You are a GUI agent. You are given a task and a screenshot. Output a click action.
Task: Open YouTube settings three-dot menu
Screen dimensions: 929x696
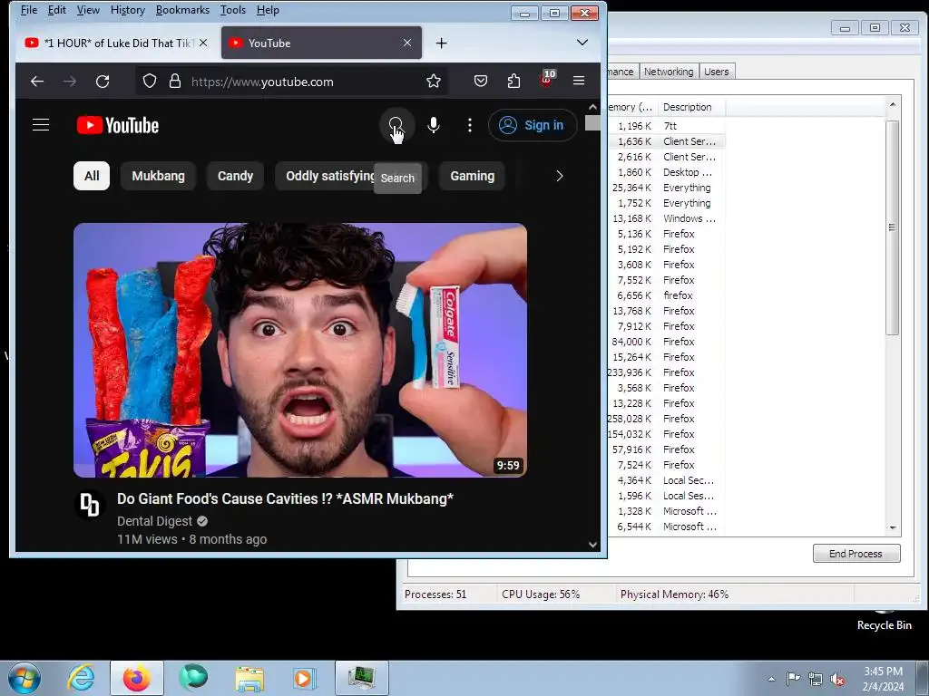(x=470, y=125)
